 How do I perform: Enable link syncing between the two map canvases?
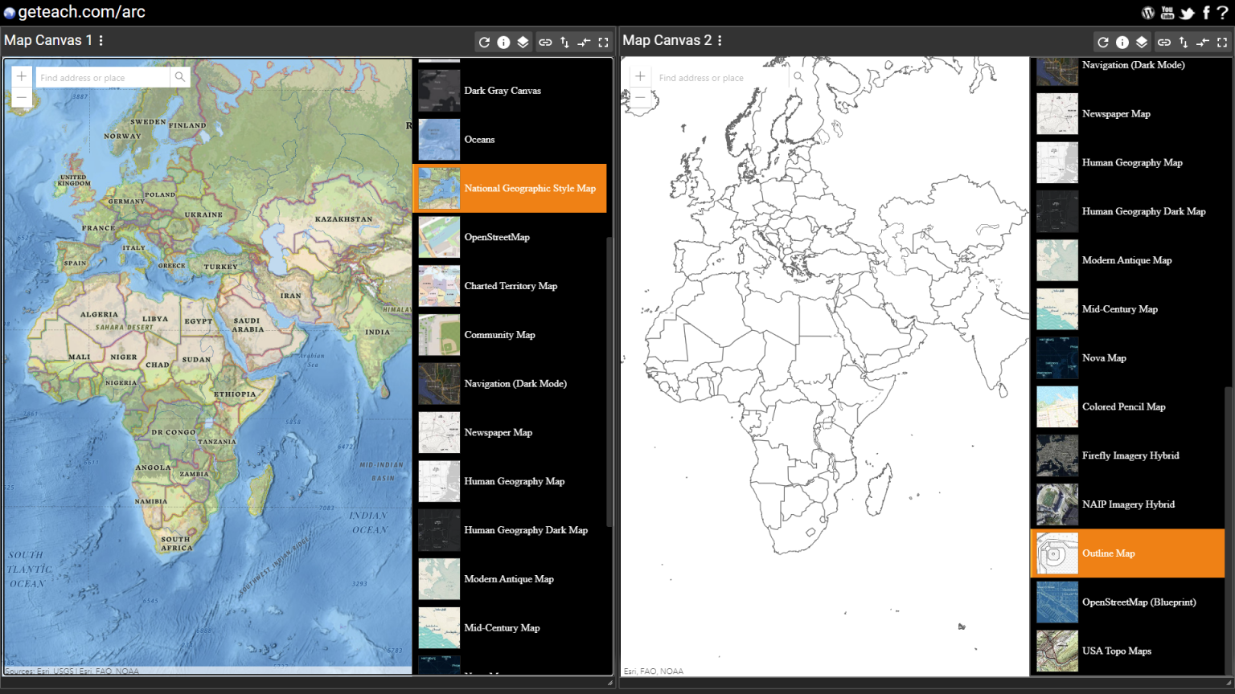545,42
